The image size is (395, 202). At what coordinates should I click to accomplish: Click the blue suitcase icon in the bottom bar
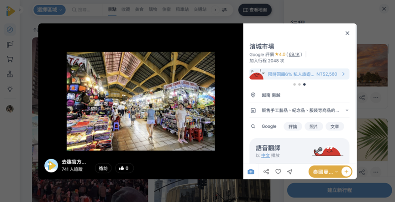coord(251,171)
